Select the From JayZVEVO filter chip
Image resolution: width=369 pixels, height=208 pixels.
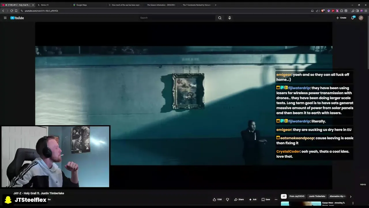[297, 196]
